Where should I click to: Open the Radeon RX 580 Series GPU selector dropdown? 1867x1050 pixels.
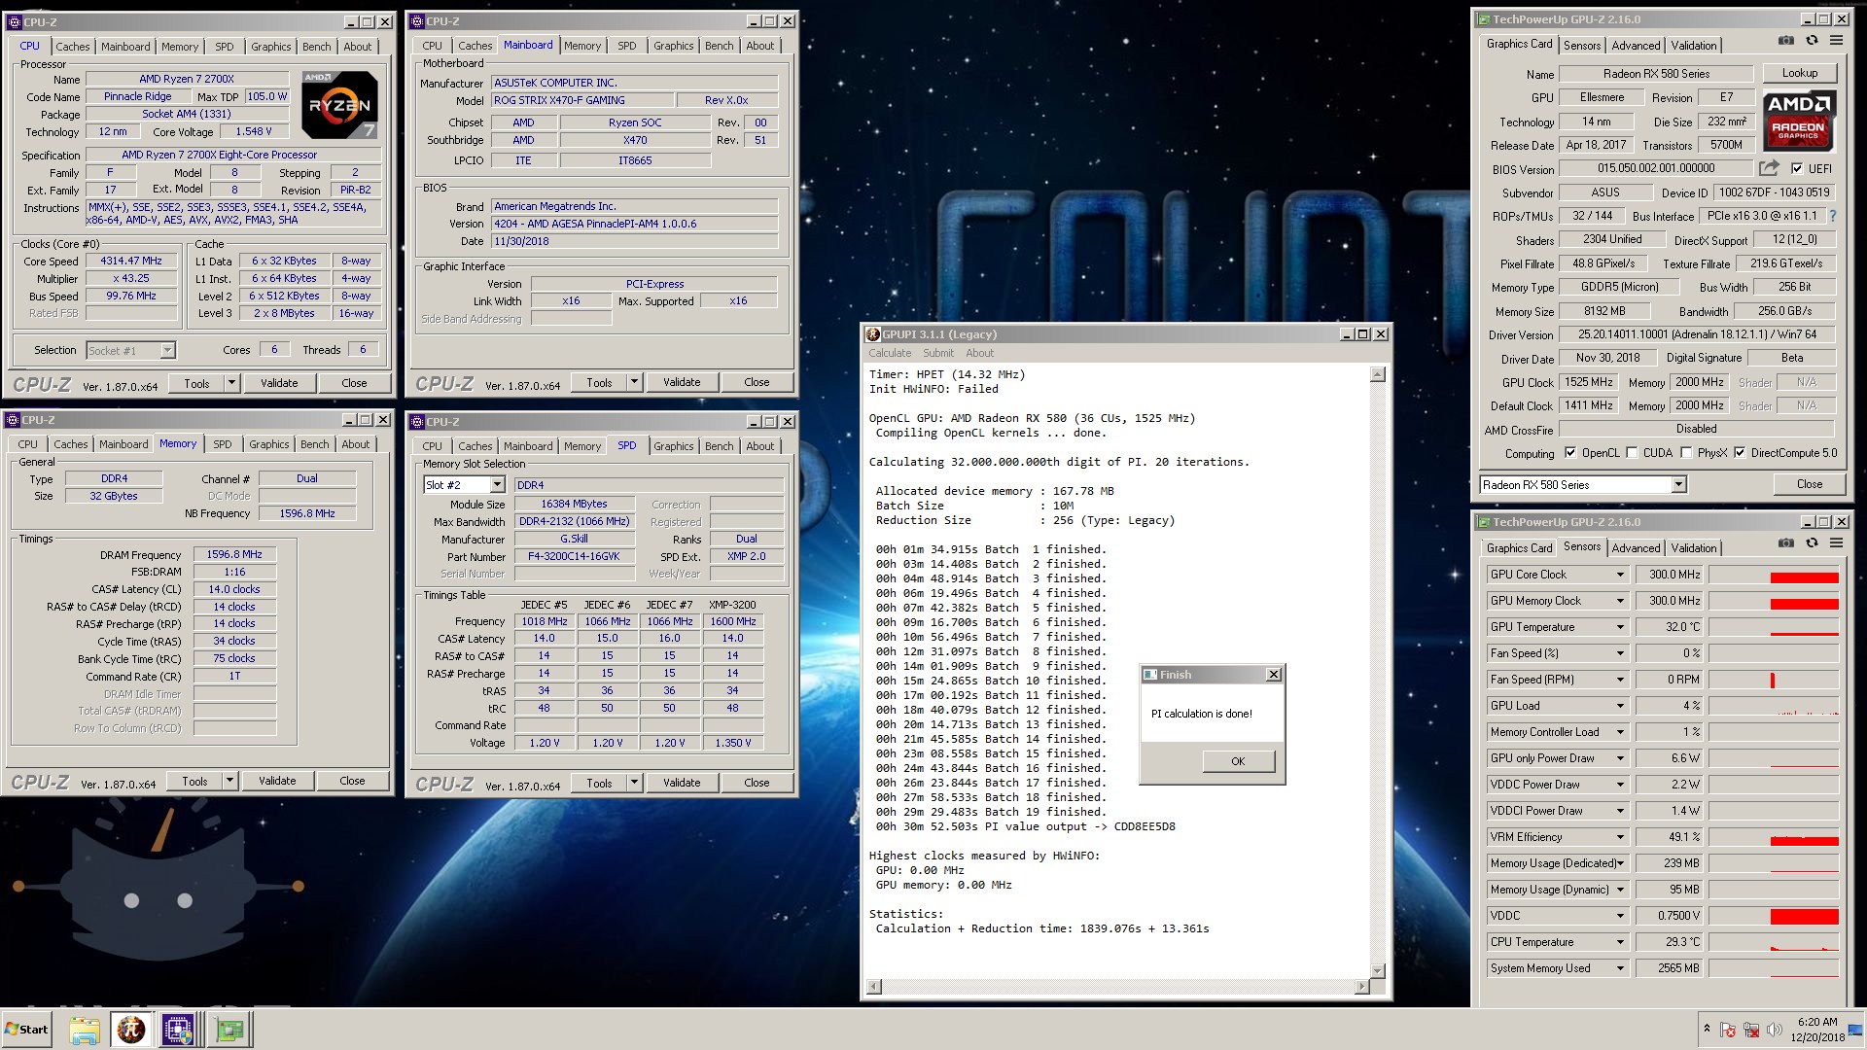point(1678,485)
